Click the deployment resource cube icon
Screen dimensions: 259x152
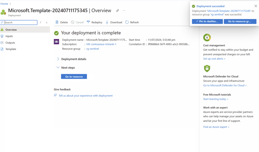[x=57, y=42]
